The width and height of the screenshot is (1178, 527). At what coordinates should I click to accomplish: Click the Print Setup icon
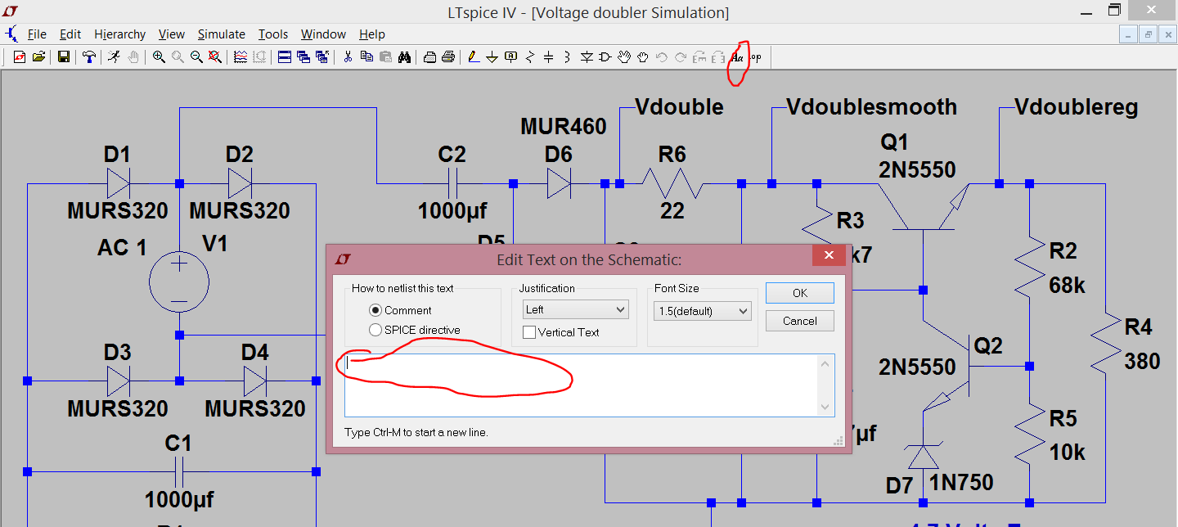tap(429, 56)
